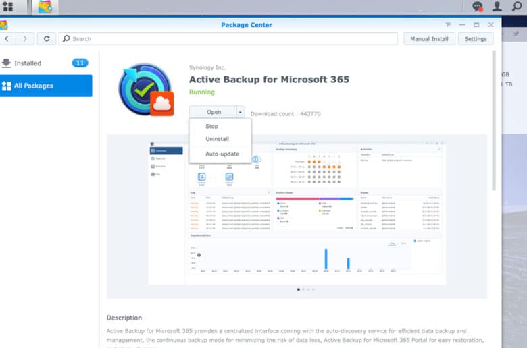
Task: Choose Auto-update from the dropdown menu
Action: (222, 154)
